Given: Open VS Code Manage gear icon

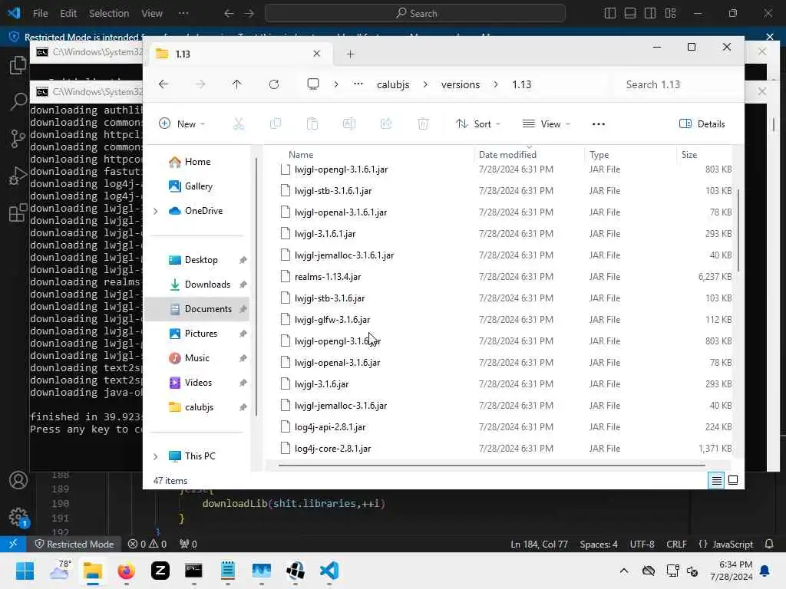Looking at the screenshot, I should click(18, 517).
